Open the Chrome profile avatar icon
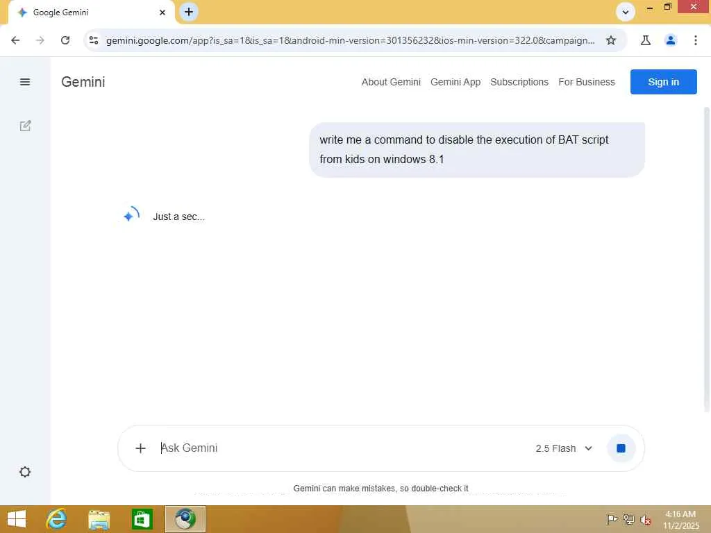This screenshot has width=711, height=533. [670, 40]
